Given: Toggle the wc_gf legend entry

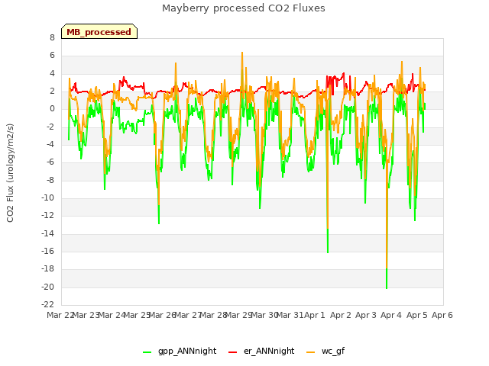Looking at the screenshot, I should tap(325, 351).
